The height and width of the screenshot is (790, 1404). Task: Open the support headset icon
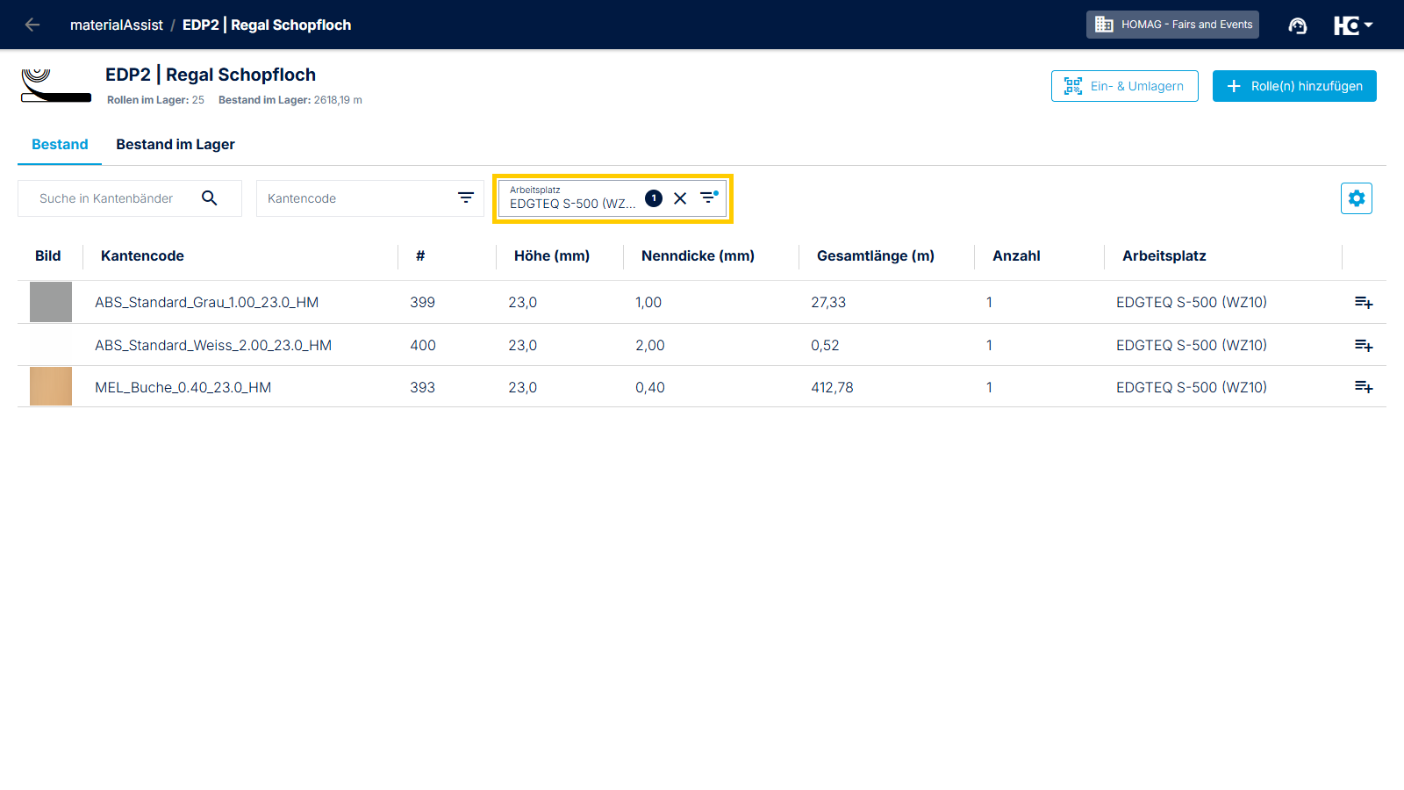pyautogui.click(x=1297, y=25)
